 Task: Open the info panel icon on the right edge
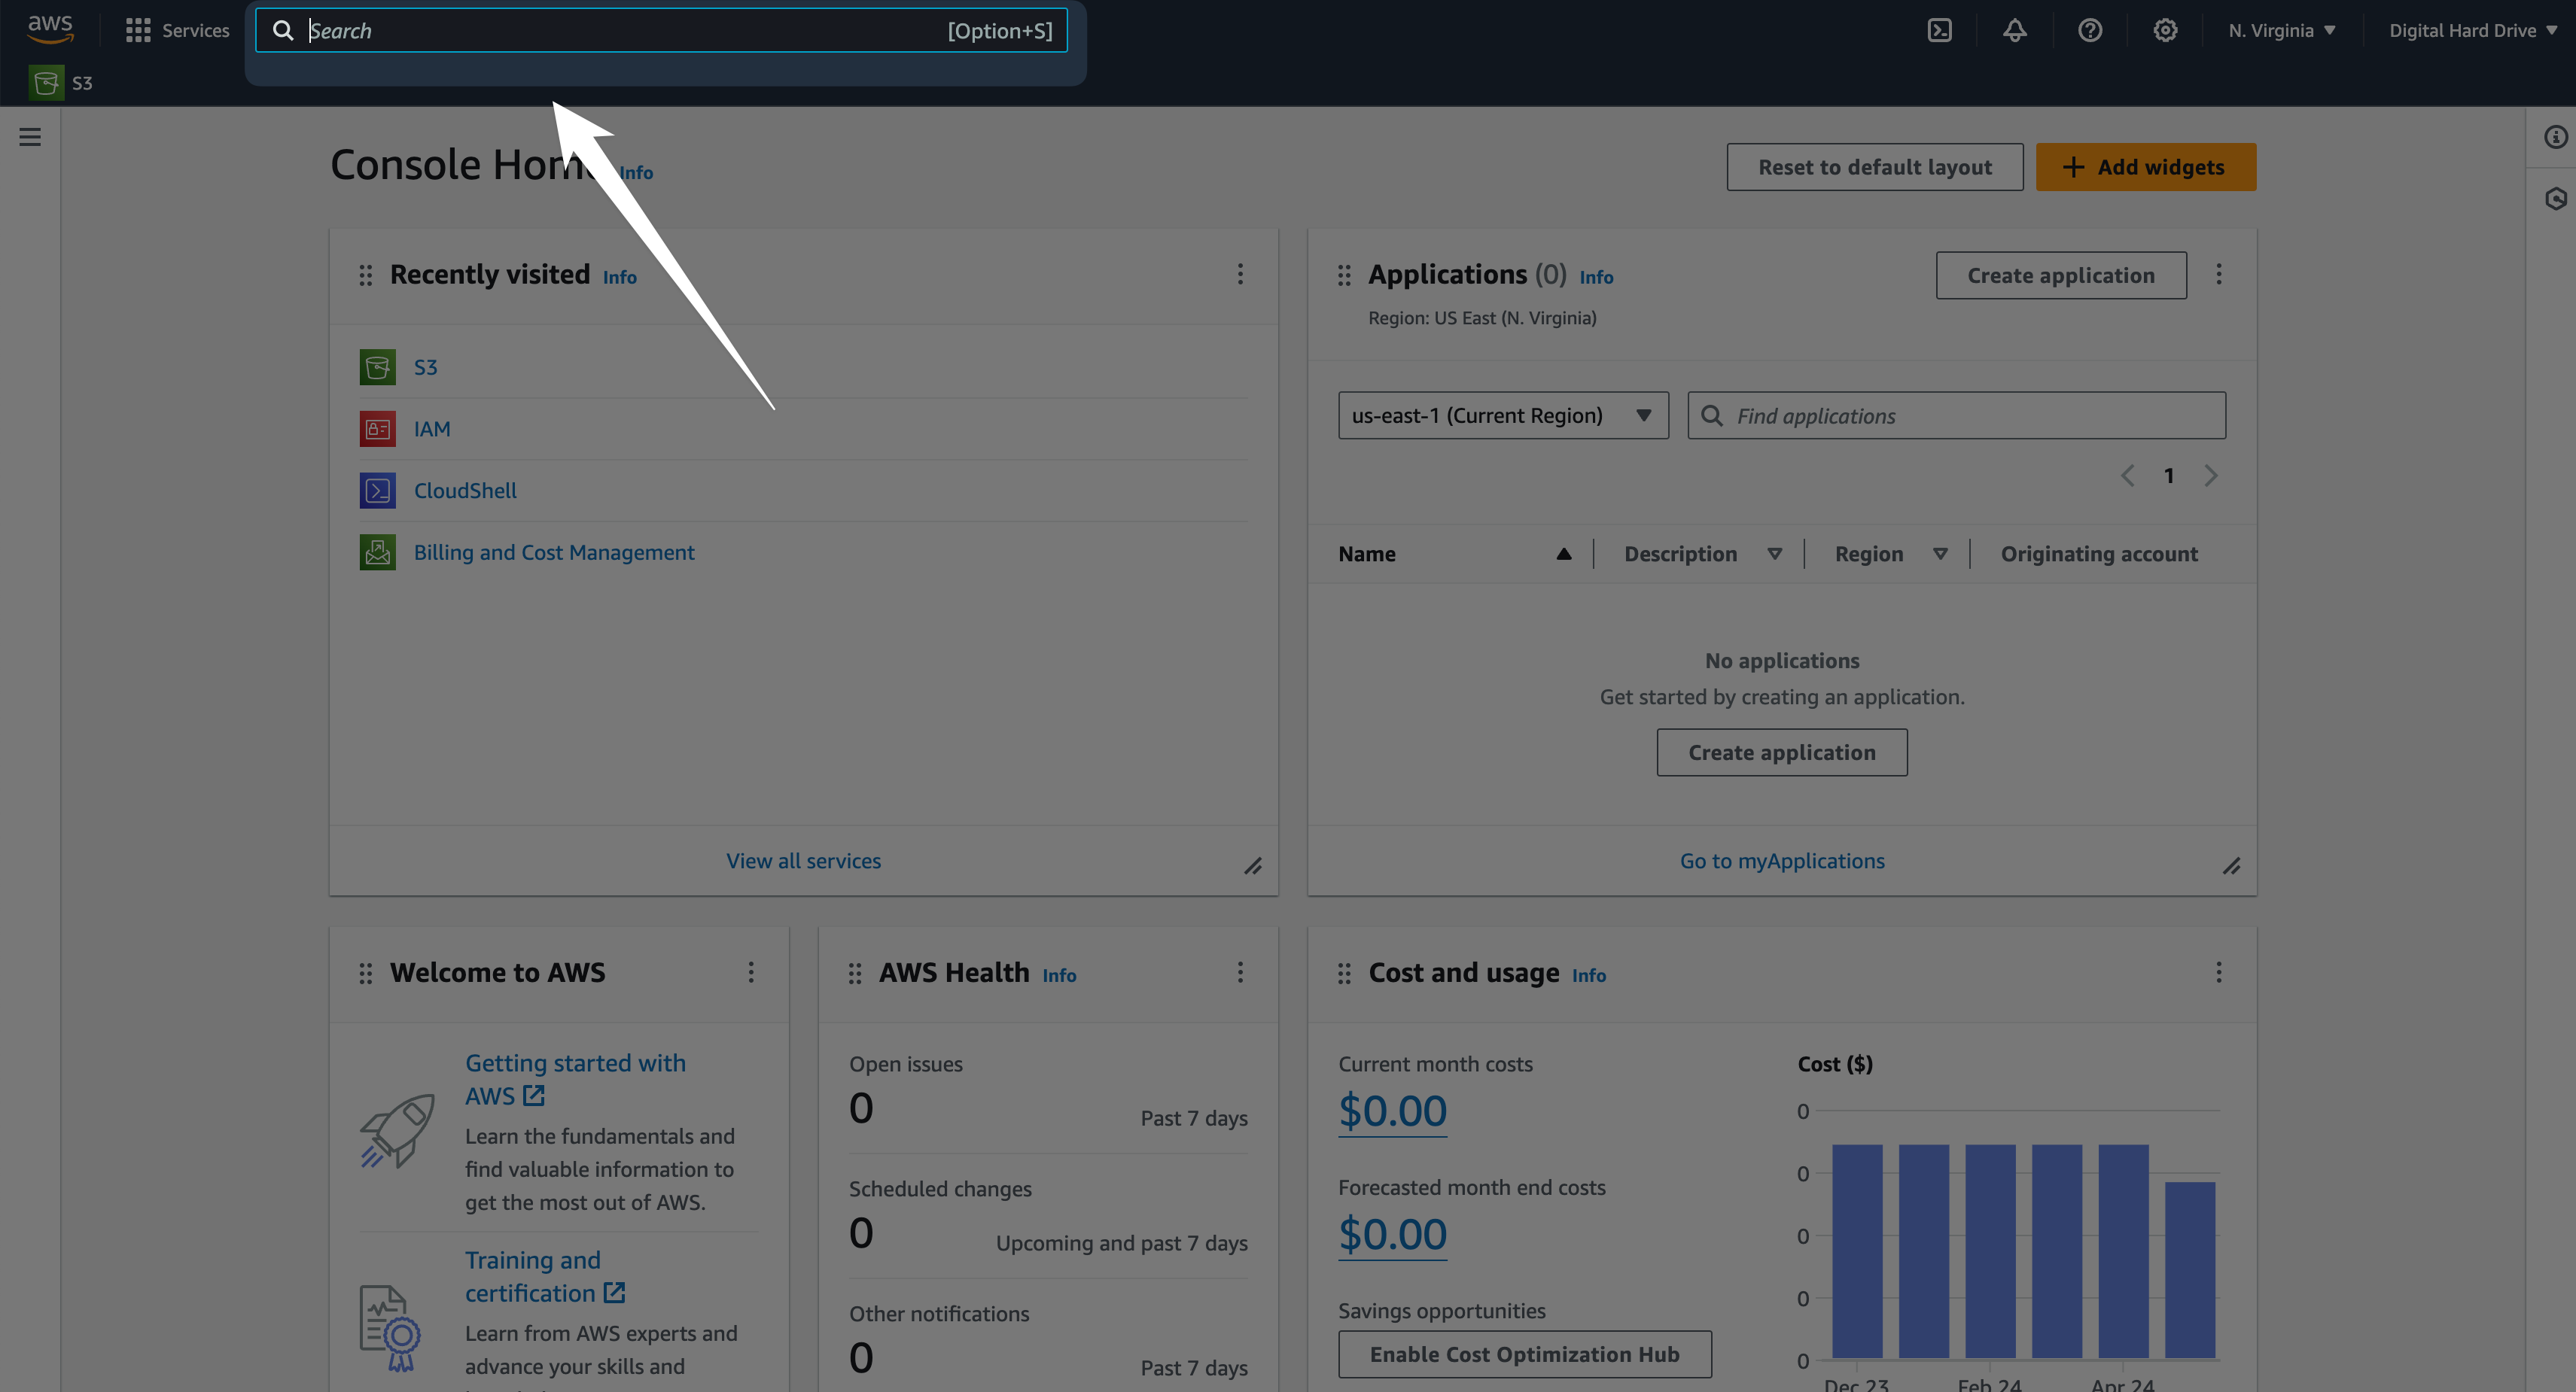2555,137
